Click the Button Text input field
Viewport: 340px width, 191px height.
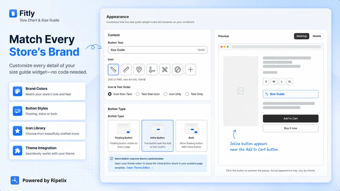click(157, 50)
